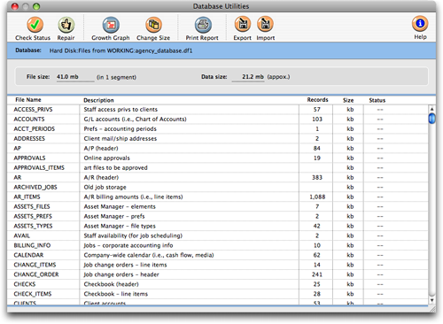Screen dimensions: 443x324
Task: Select the ASSETS_PREFS file name
Action: pyautogui.click(x=33, y=216)
